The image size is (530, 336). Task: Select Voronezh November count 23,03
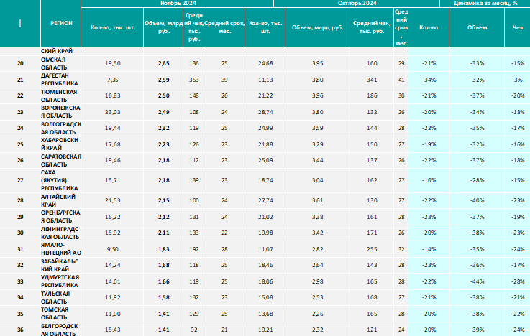point(113,112)
